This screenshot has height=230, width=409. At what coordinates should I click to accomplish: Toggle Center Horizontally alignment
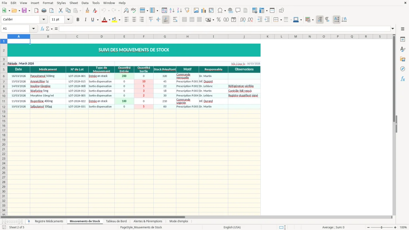(x=134, y=20)
